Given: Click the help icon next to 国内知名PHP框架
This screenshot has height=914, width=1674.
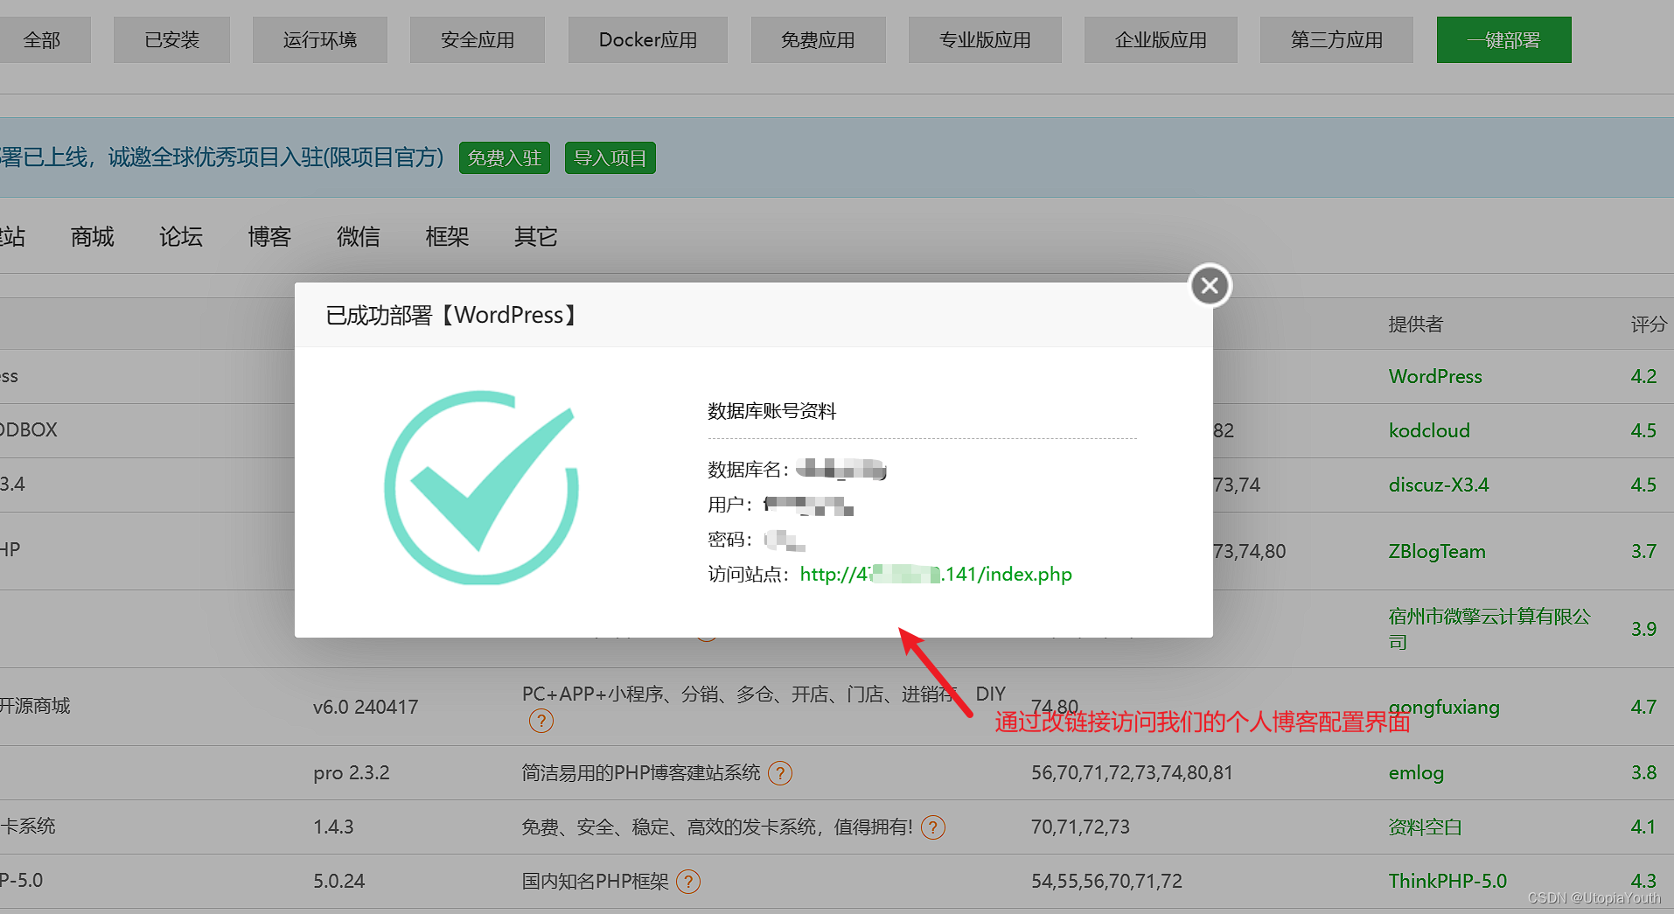Looking at the screenshot, I should pos(688,882).
